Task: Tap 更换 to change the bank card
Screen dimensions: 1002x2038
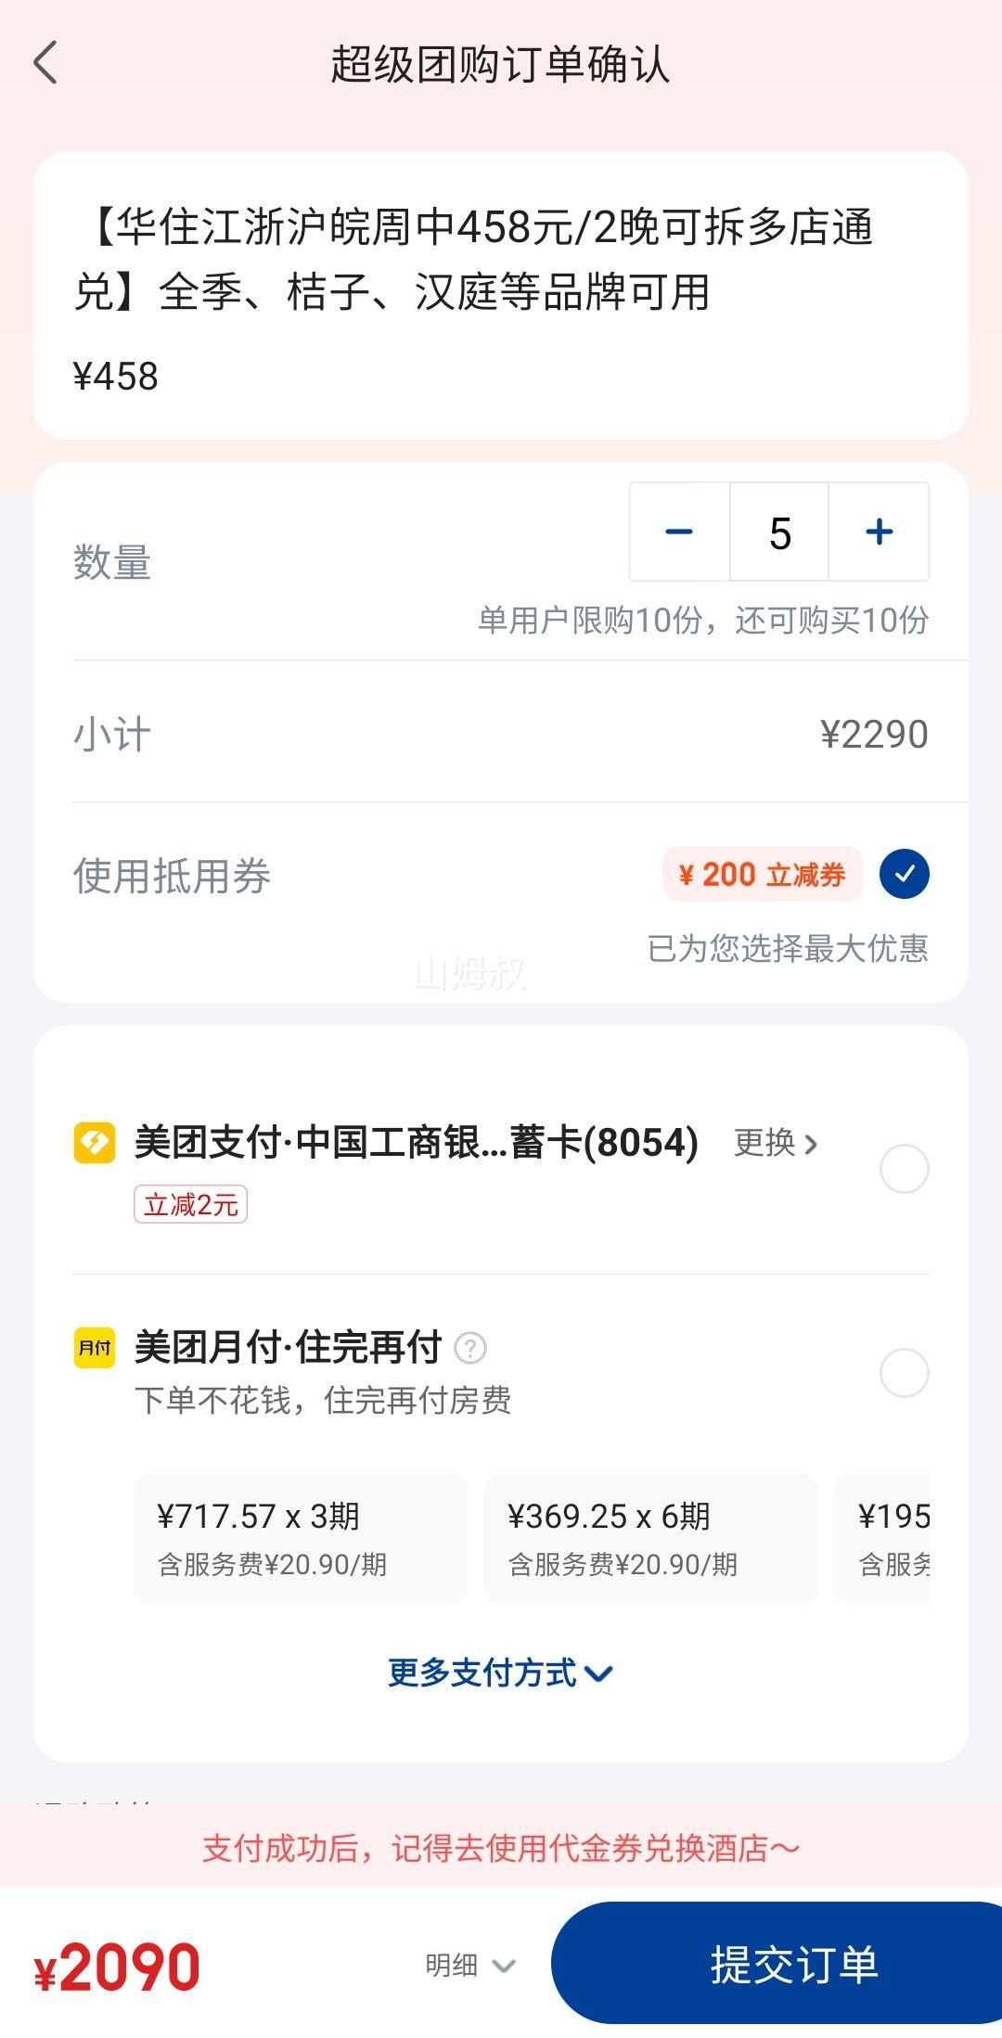Action: (x=776, y=1143)
